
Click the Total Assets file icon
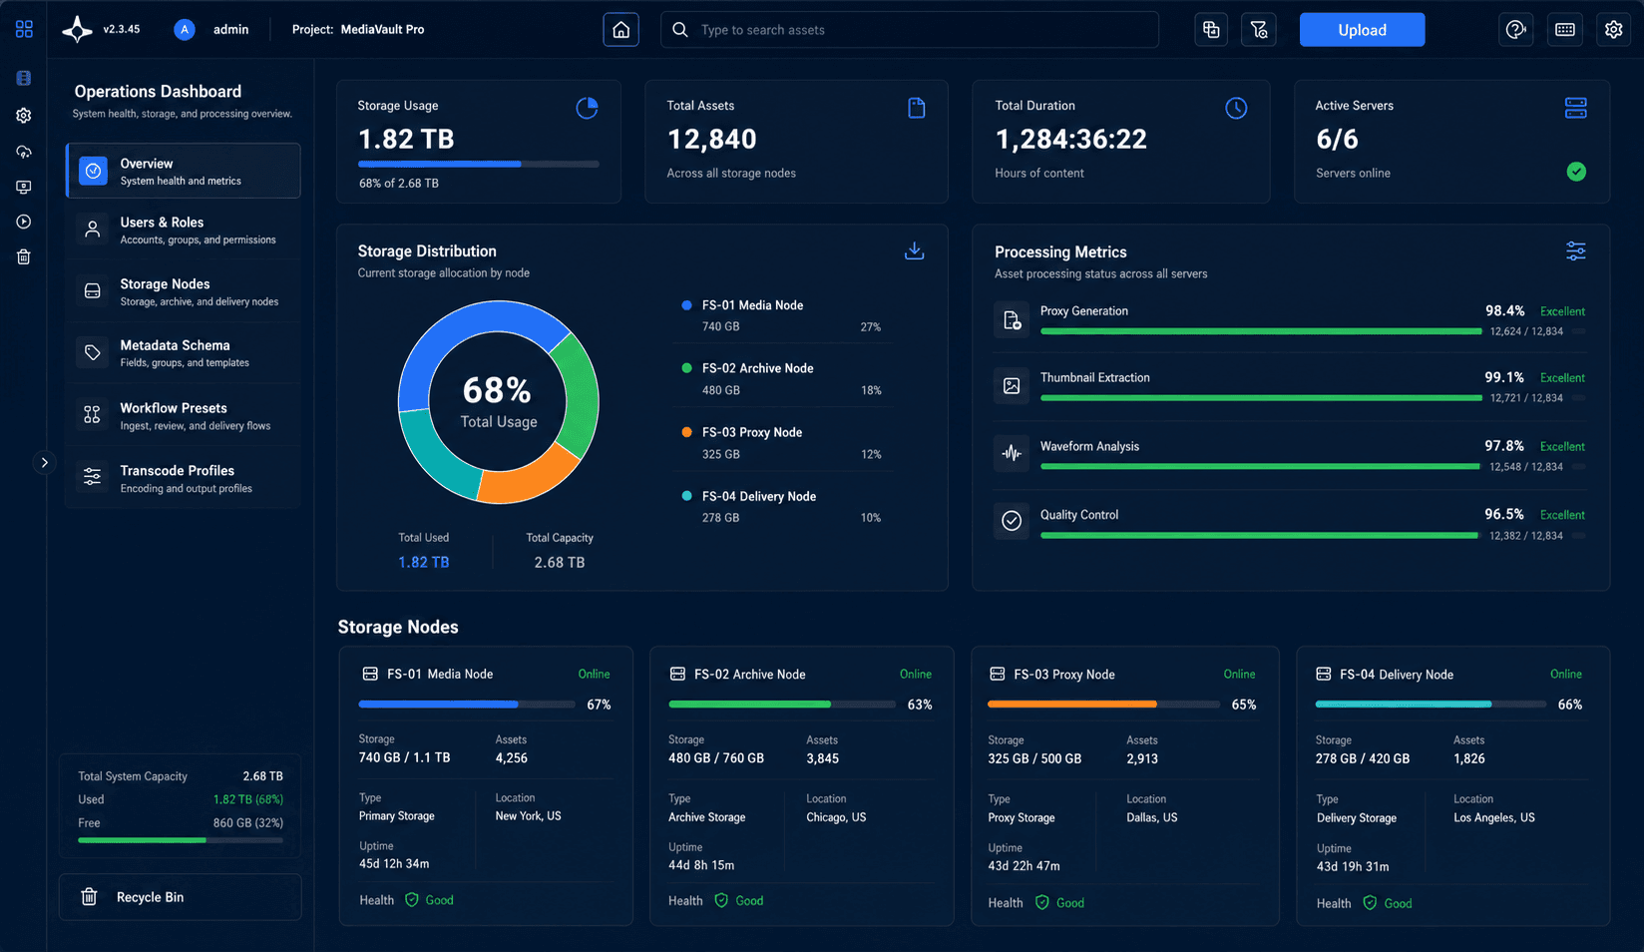coord(917,108)
